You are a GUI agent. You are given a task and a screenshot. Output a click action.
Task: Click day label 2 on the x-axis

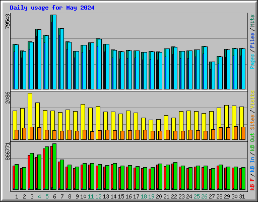tap(24, 196)
